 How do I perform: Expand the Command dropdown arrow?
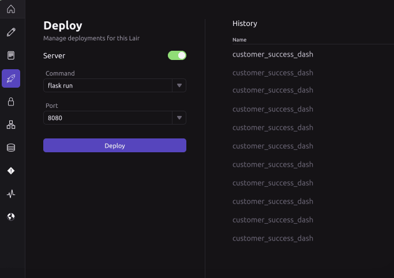pyautogui.click(x=179, y=86)
